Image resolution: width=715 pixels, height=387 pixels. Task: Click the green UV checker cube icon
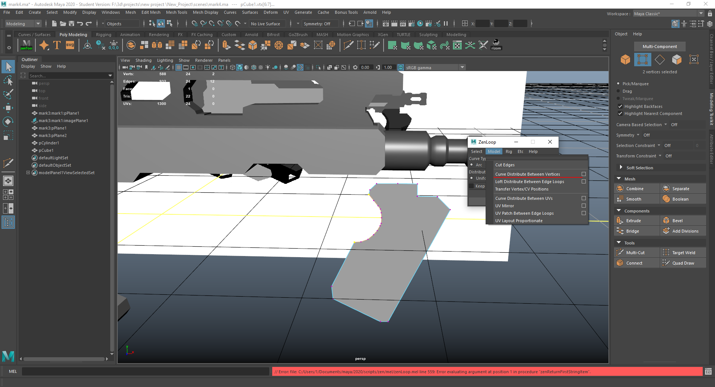[x=431, y=45]
